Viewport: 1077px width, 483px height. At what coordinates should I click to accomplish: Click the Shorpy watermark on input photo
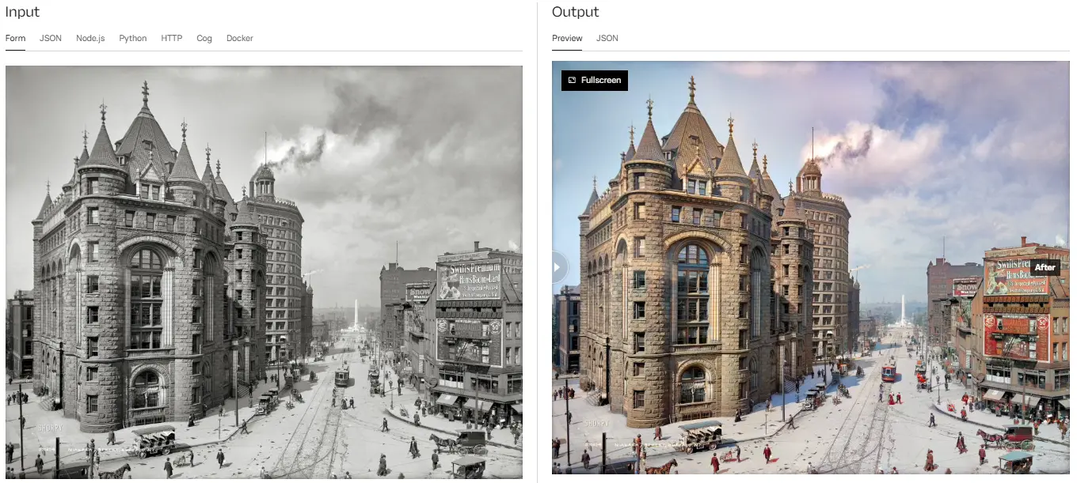49,428
